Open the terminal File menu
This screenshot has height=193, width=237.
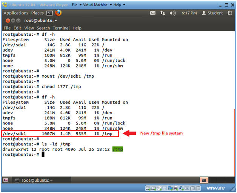pos(7,28)
